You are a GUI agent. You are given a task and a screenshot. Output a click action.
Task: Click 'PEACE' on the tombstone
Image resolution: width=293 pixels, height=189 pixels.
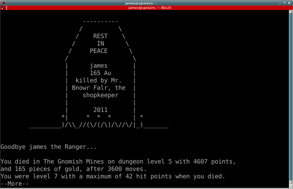point(99,51)
